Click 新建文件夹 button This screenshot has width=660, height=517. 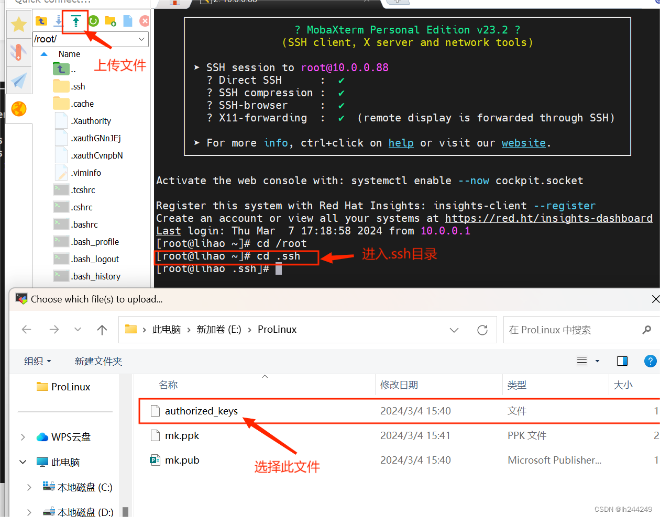[98, 361]
